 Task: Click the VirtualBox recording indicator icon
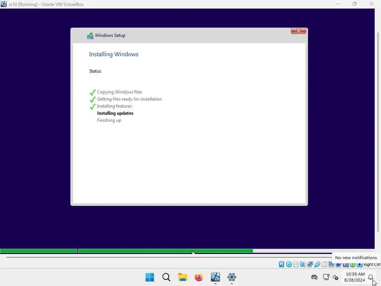(x=338, y=265)
